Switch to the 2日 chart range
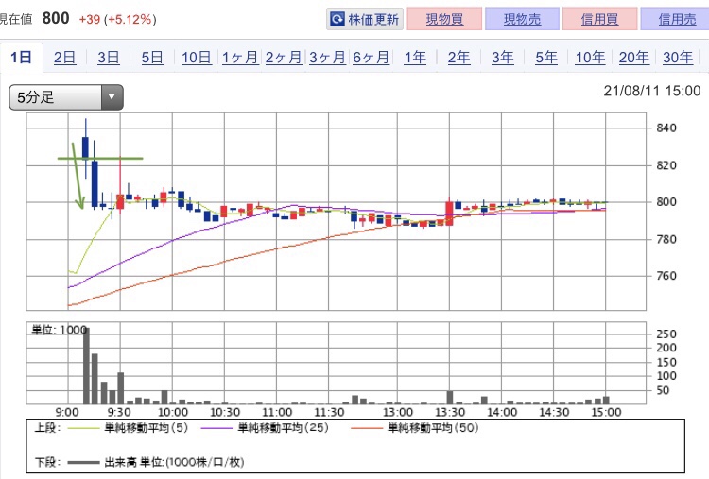This screenshot has height=479, width=709. point(64,58)
